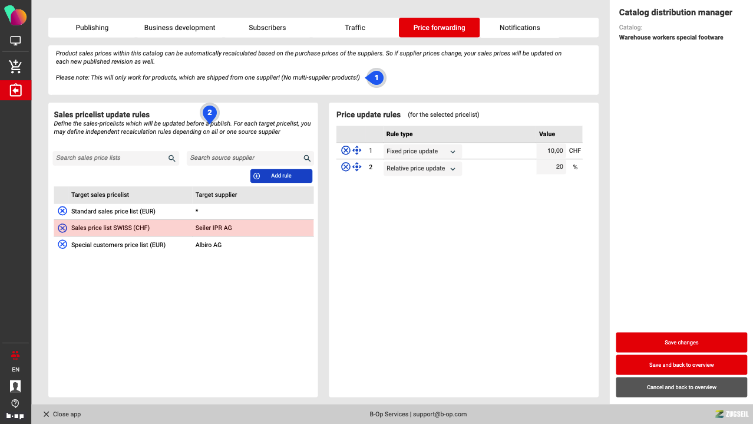Open the user profile sidebar icon
The width and height of the screenshot is (753, 424).
pos(15,386)
